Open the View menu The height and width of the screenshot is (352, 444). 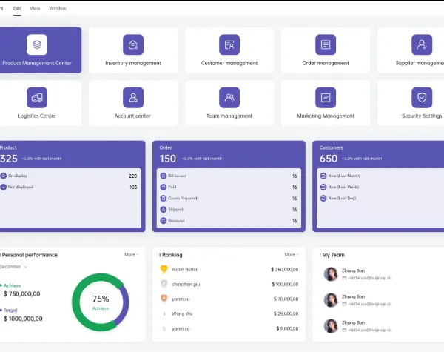coord(35,8)
